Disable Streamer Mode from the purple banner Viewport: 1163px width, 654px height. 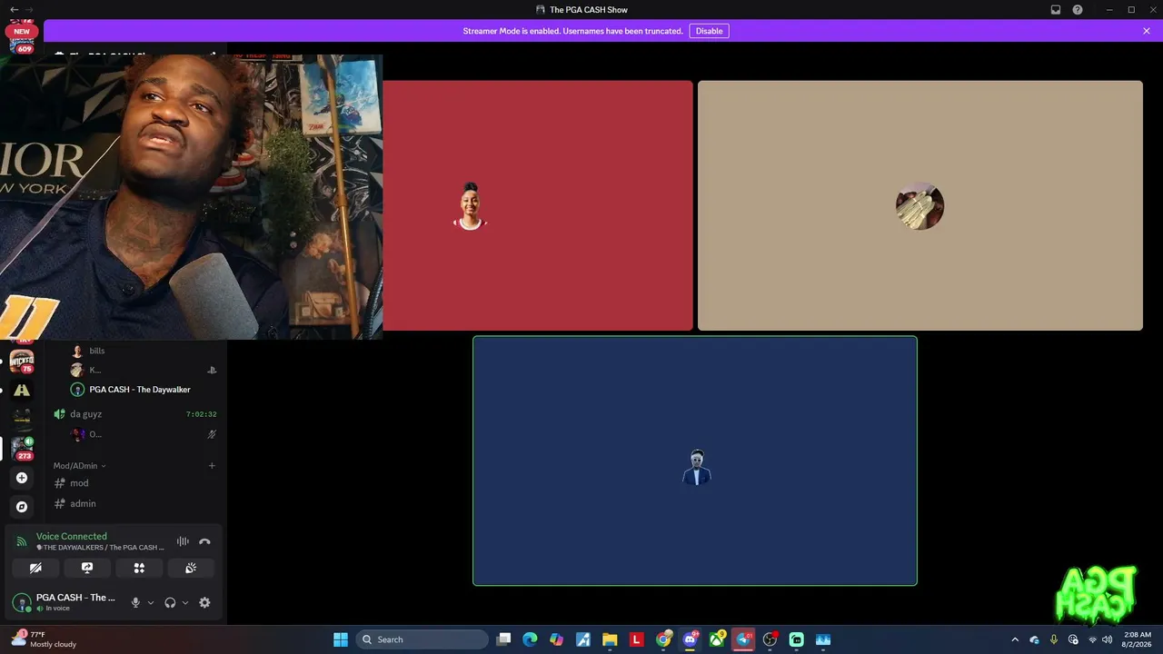(709, 31)
